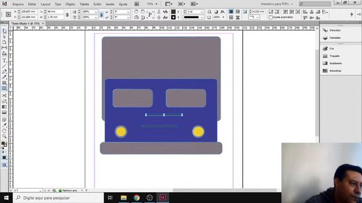
Task: Select the Pencil tool
Action: (5, 77)
